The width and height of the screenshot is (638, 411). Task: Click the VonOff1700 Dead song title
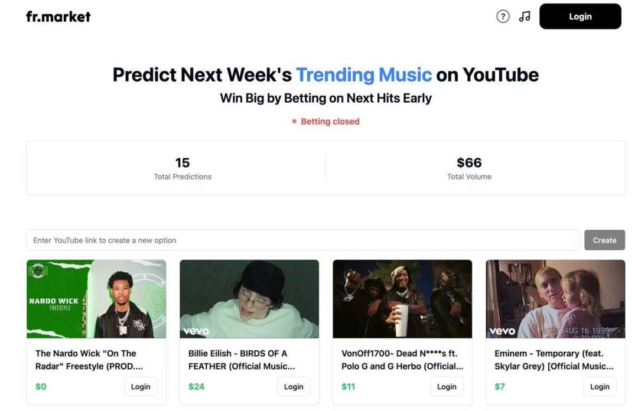click(402, 360)
